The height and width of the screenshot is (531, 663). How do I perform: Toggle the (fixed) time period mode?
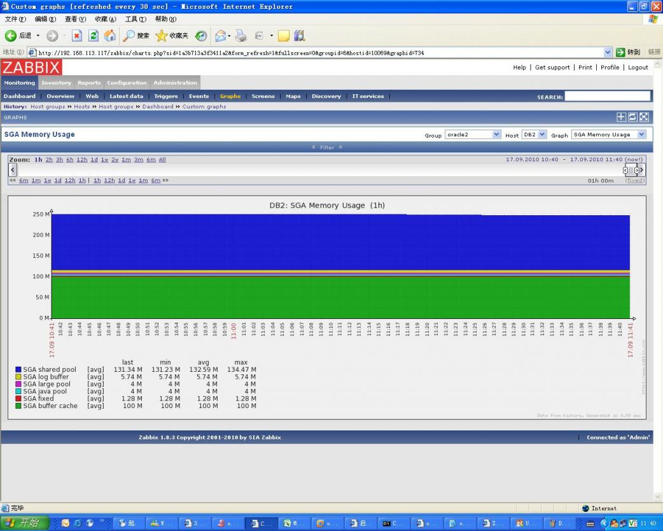[x=634, y=181]
